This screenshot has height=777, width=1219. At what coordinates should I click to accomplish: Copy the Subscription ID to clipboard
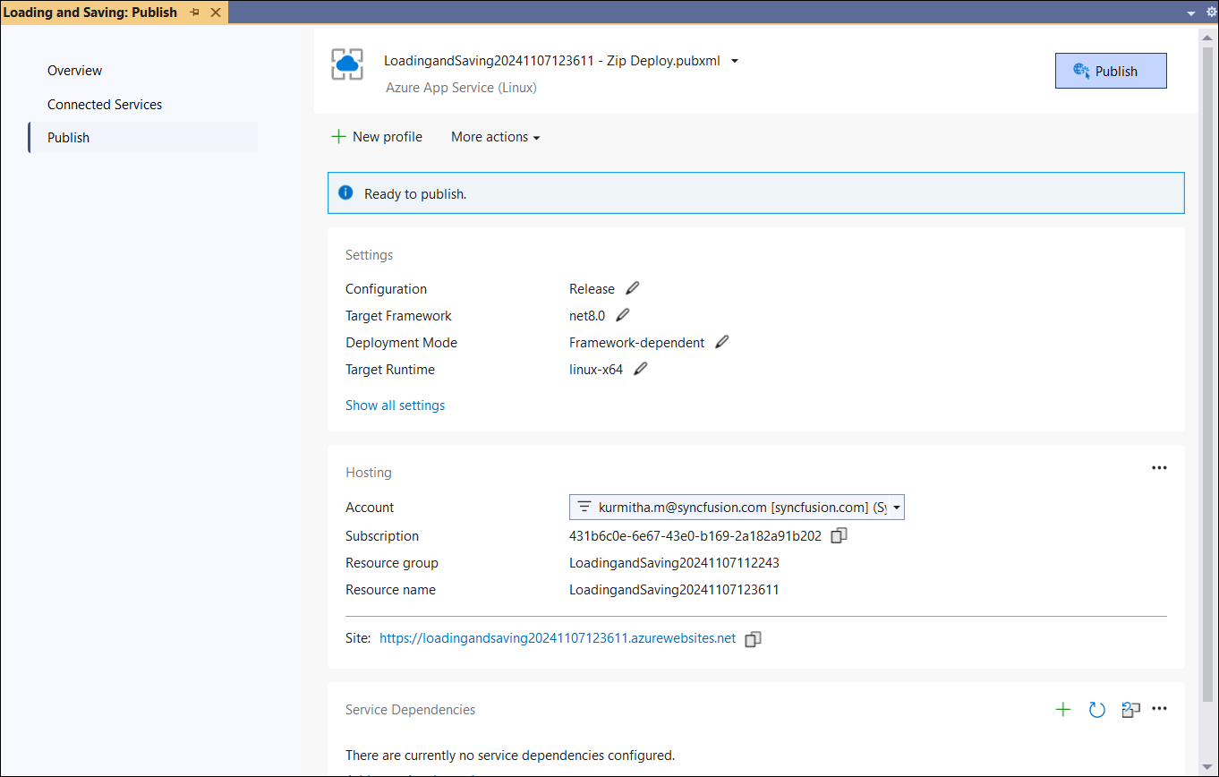tap(839, 536)
